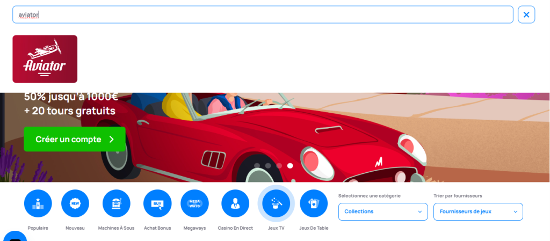Open the Populaire games category icon

(38, 203)
